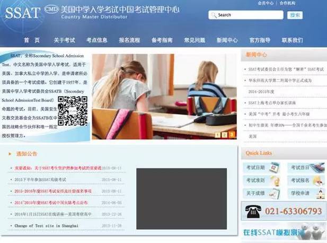This screenshot has width=327, height=243.
Task: Open the 联系我们 menu item
Action: (x=292, y=40)
